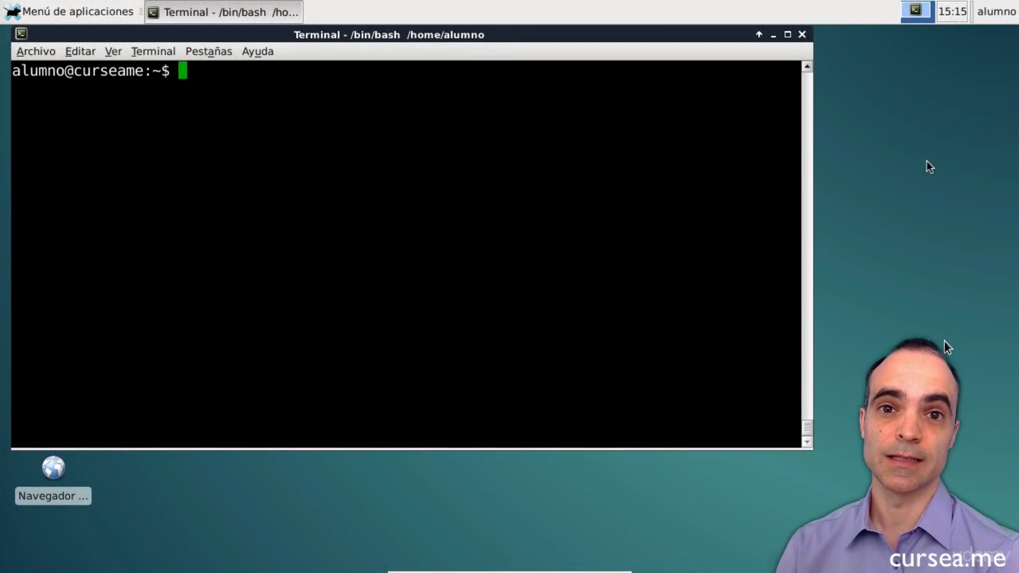The width and height of the screenshot is (1019, 573).
Task: Open the Terminal menu
Action: click(153, 52)
